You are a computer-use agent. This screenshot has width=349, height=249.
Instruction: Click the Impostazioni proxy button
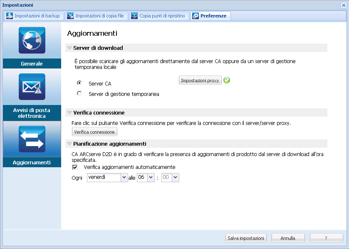coord(200,81)
